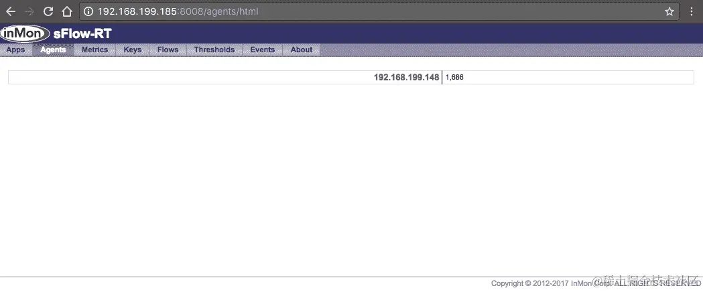
Task: Open agent 192.168.199.148 link
Action: 406,78
